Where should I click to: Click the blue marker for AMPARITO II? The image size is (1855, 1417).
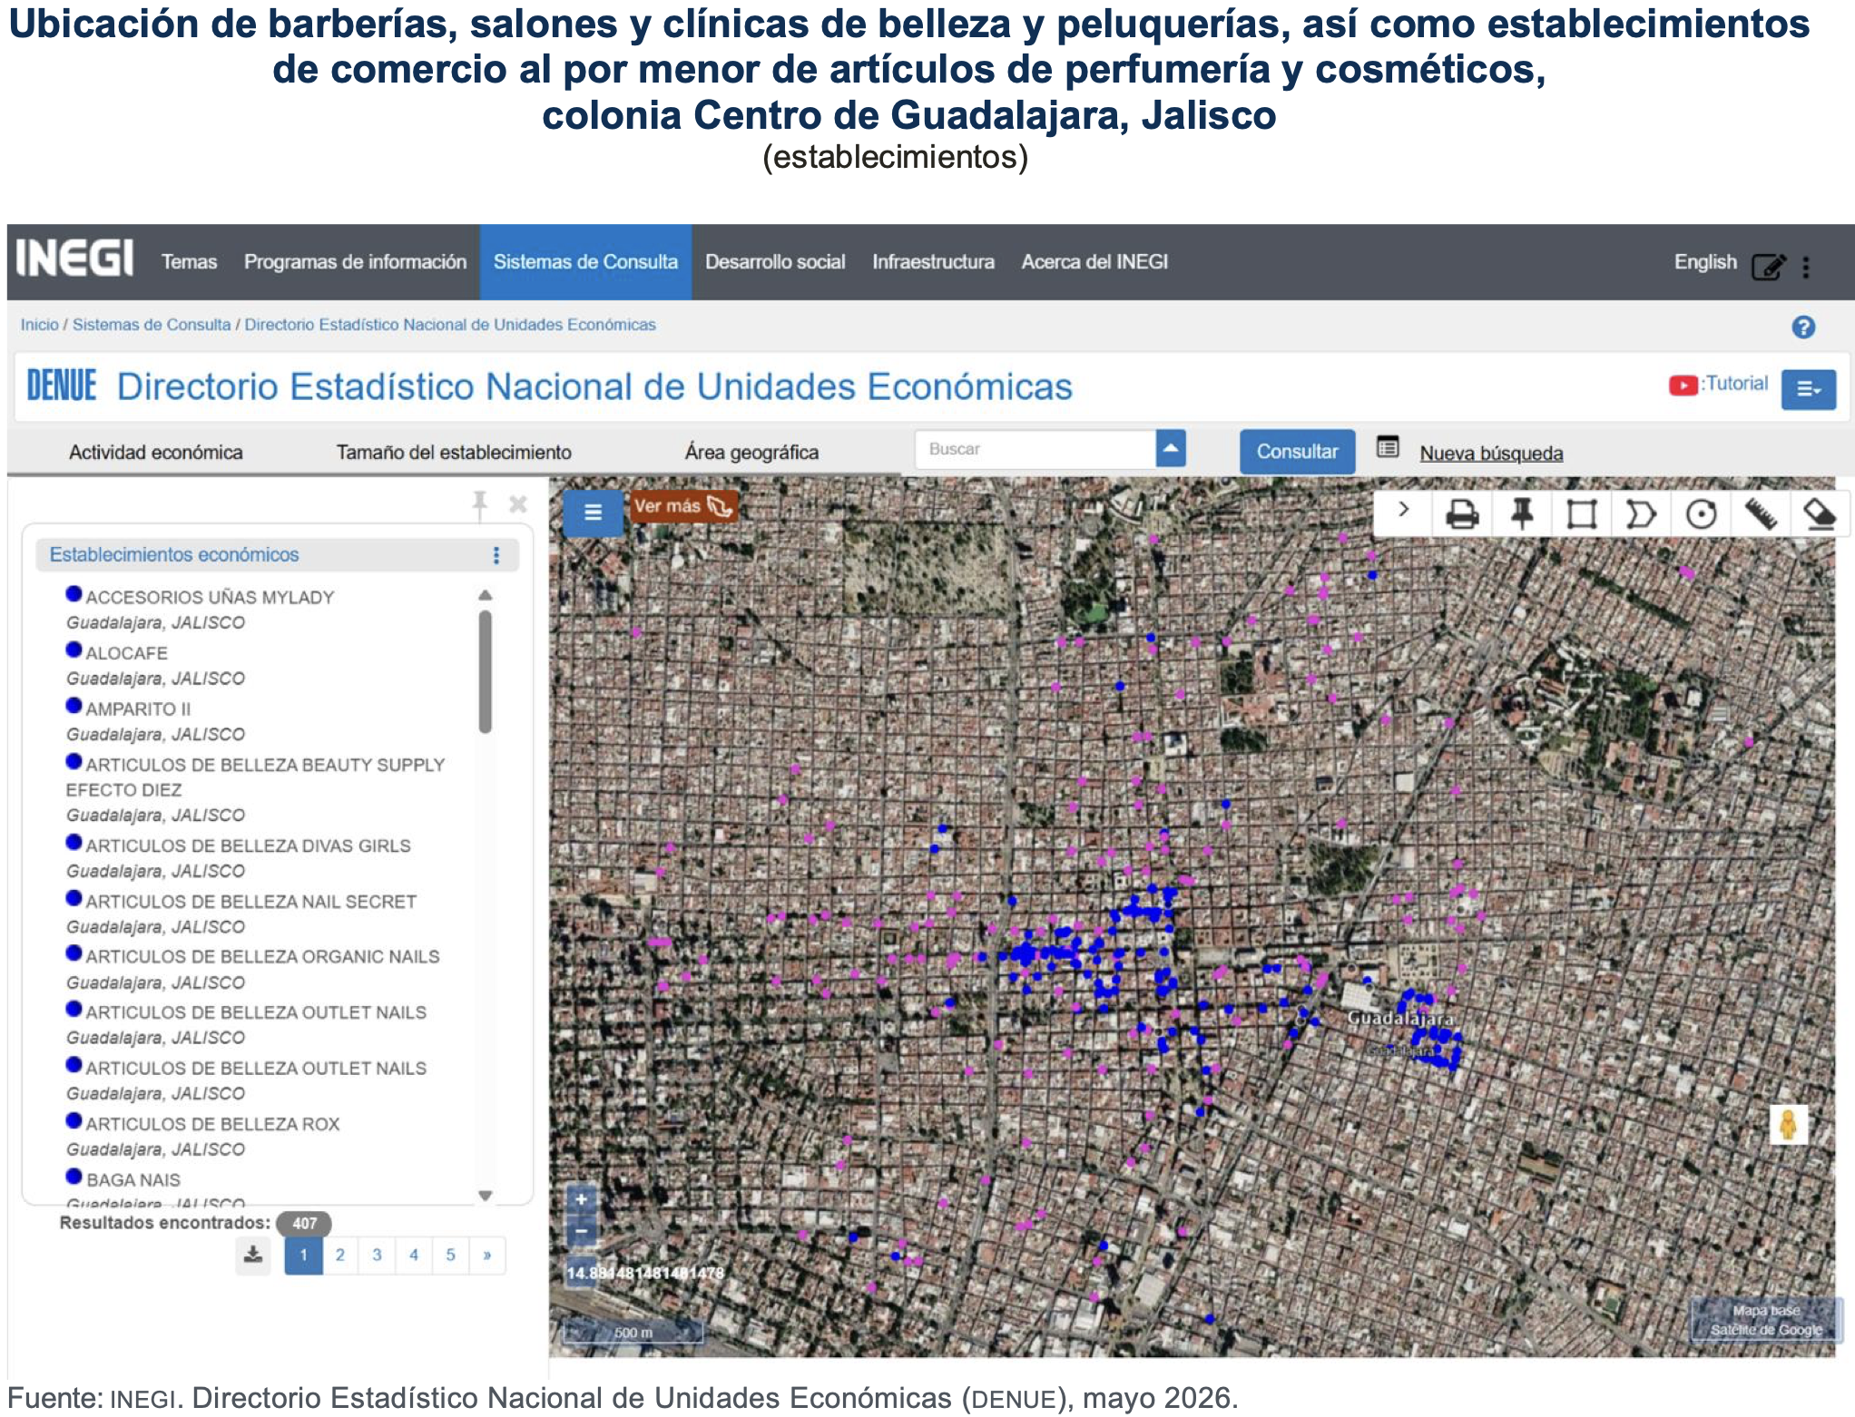(x=74, y=706)
